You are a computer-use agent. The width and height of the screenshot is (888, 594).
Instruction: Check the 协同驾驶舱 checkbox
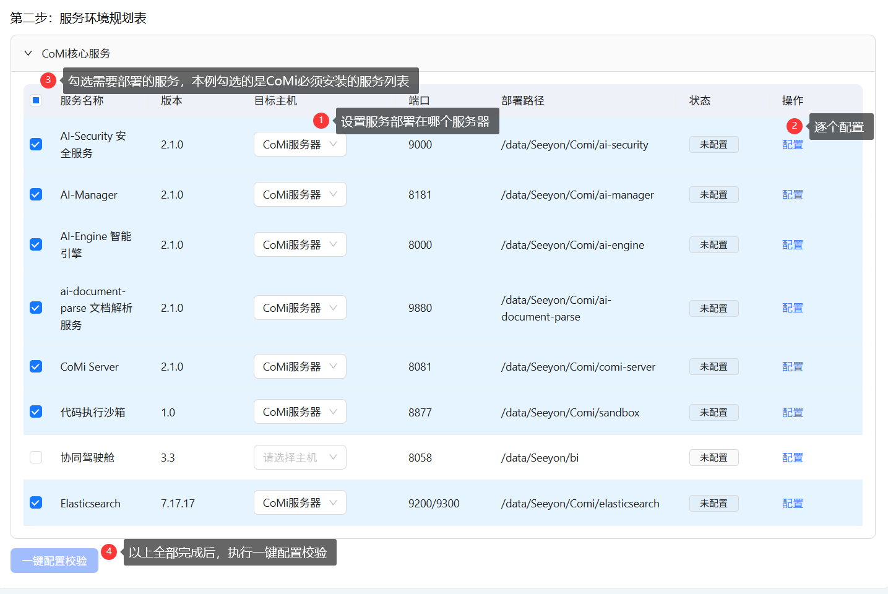[x=36, y=457]
